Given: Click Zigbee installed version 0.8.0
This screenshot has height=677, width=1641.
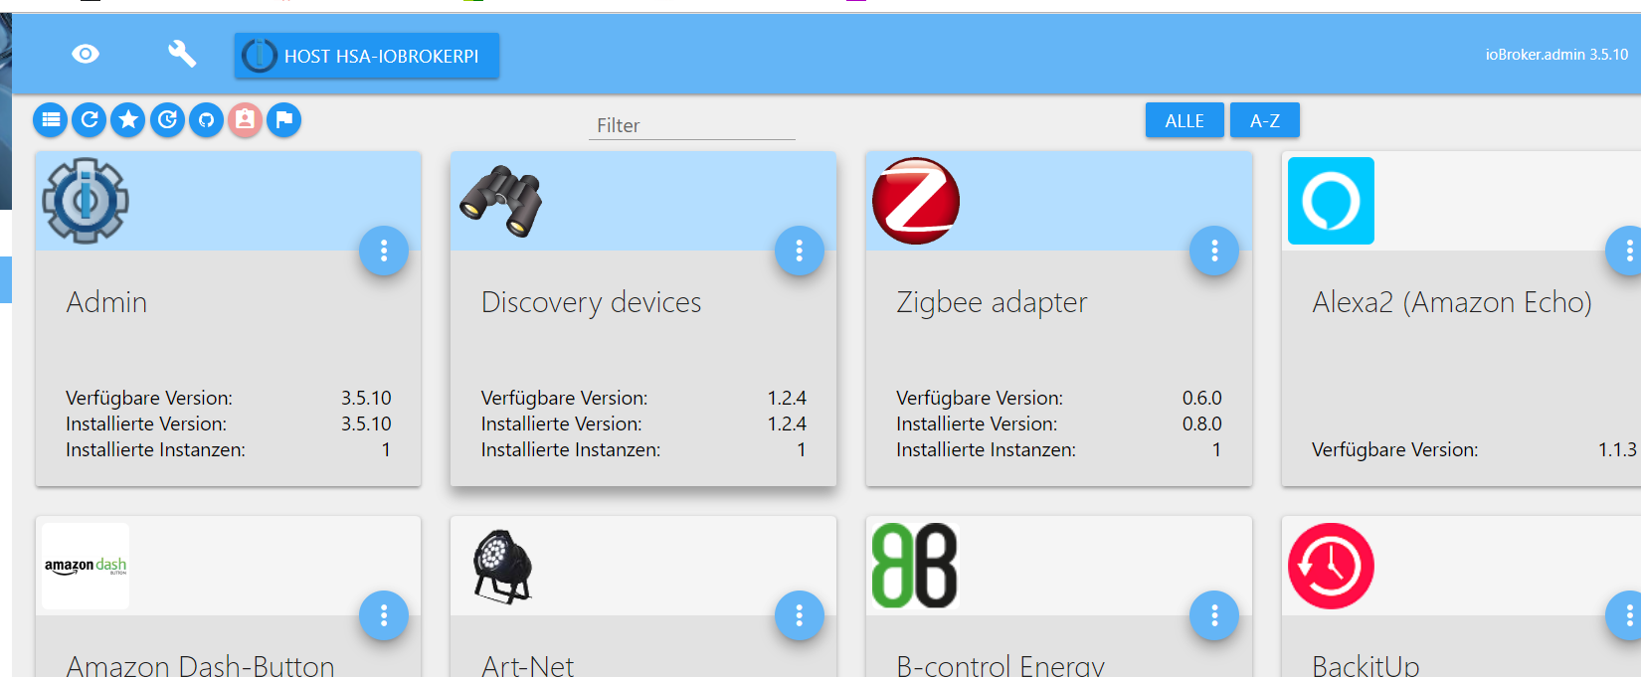Looking at the screenshot, I should click(1201, 423).
